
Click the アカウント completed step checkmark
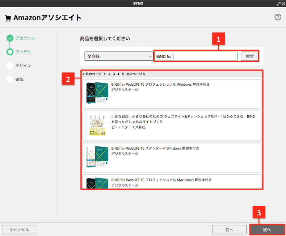(10, 38)
